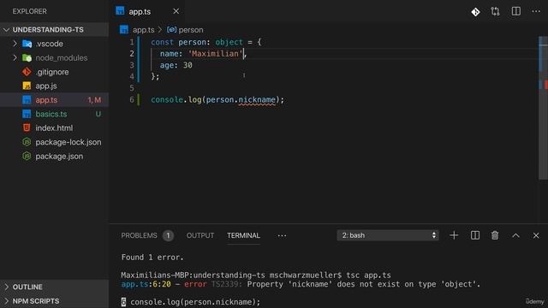Open the '2: bash' terminal dropdown
548x308 pixels.
tap(388, 235)
